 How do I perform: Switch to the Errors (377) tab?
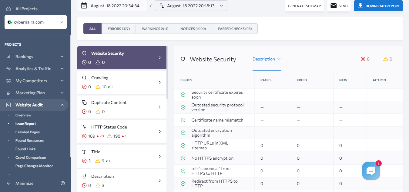119,29
